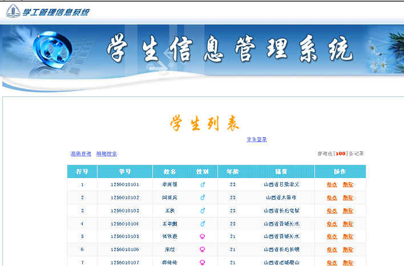Edit the record for student 1256010103
404x266 pixels.
pos(332,211)
